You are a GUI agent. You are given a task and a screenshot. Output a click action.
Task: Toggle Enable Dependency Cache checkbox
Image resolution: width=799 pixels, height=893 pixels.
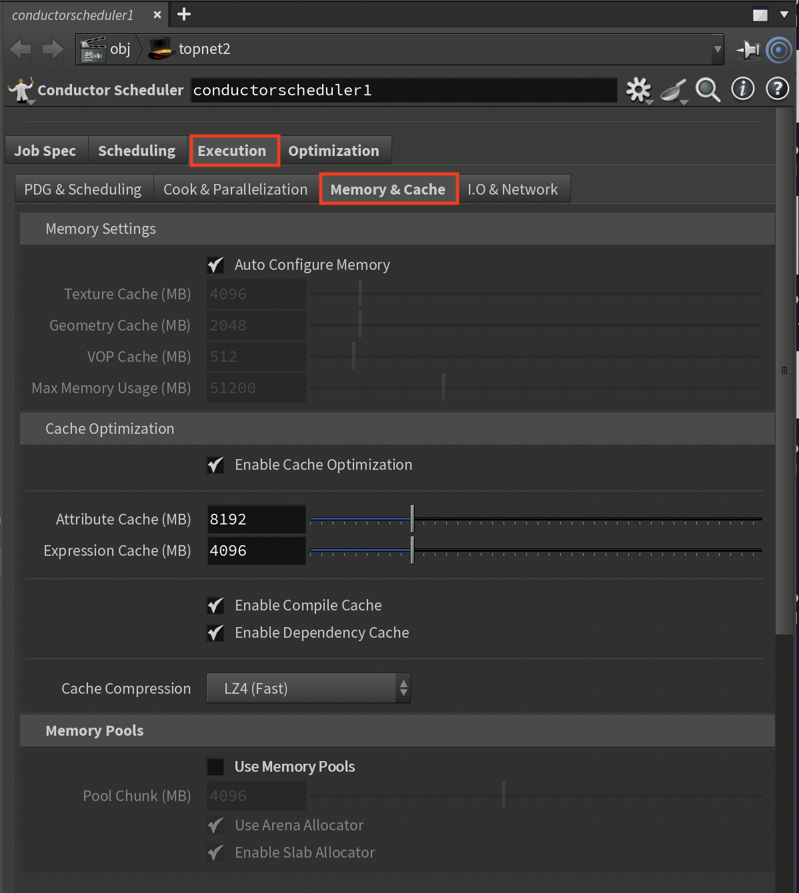tap(215, 633)
